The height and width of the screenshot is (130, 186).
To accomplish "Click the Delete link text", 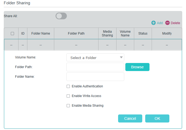I will pyautogui.click(x=175, y=23).
